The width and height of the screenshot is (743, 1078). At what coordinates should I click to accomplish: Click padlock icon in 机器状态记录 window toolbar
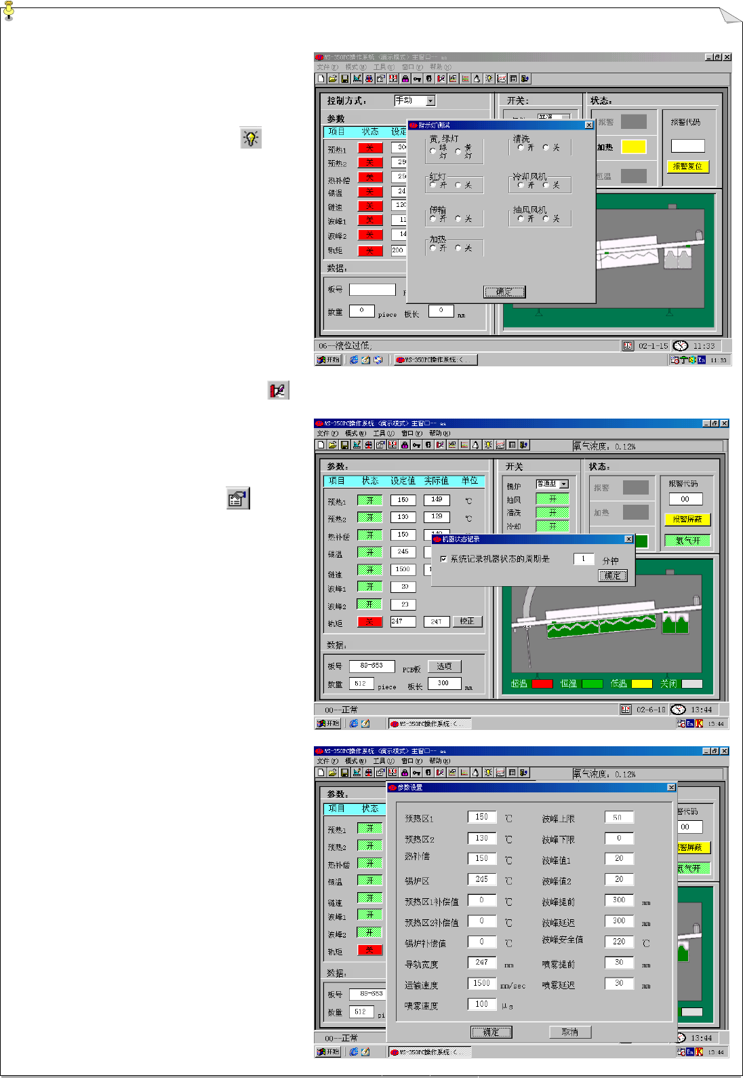click(405, 445)
